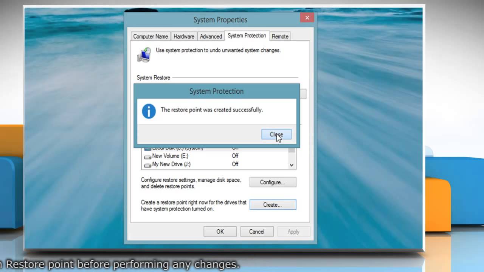This screenshot has width=484, height=272.
Task: Click the blue information icon in dialog
Action: (x=149, y=111)
